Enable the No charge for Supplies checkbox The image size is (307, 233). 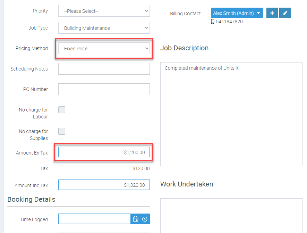(x=62, y=131)
